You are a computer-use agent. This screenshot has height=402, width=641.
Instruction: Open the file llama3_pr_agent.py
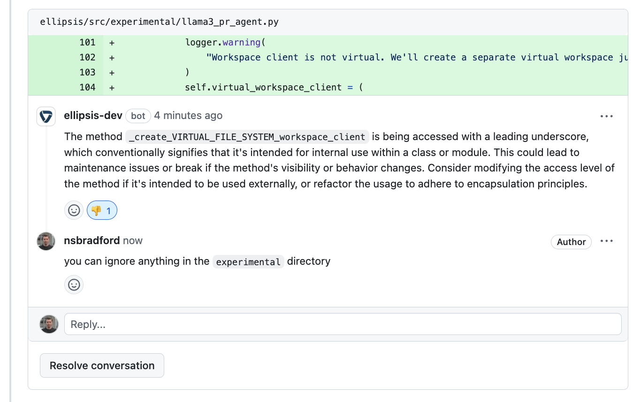point(160,22)
